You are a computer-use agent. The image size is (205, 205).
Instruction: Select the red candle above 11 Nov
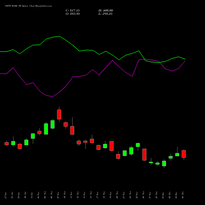[72, 130]
